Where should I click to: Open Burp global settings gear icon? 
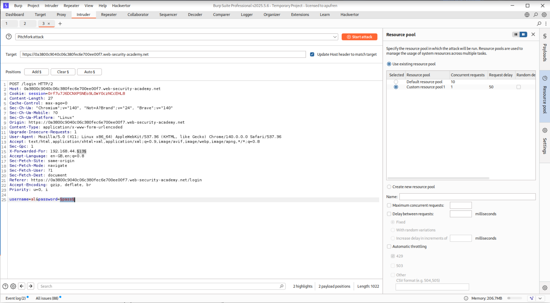click(544, 15)
